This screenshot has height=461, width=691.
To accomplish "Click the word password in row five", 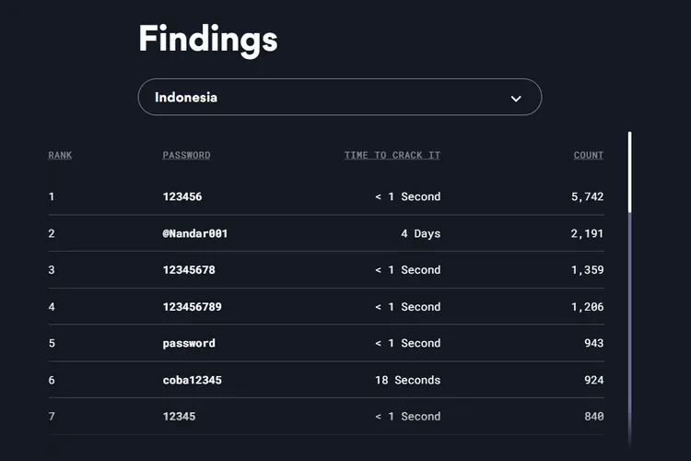I will click(x=189, y=343).
